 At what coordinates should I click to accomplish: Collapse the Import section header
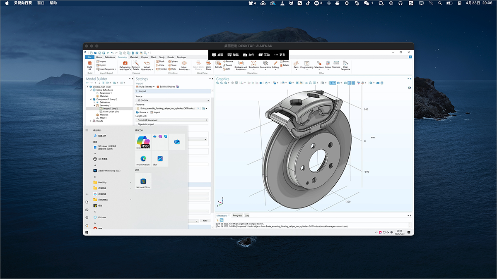coord(142,91)
